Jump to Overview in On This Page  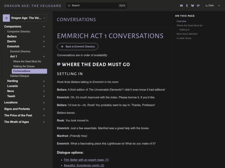pos(181,21)
